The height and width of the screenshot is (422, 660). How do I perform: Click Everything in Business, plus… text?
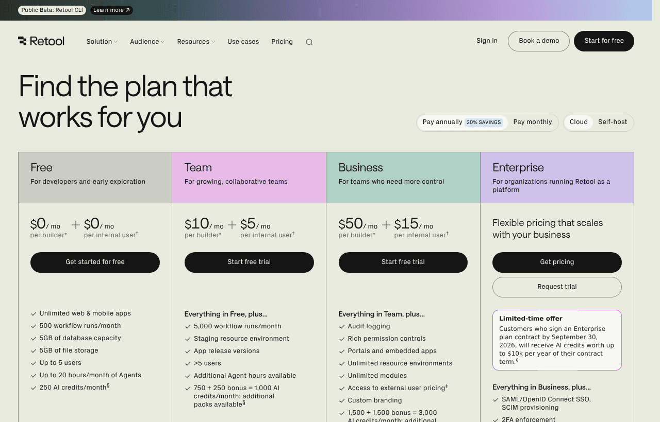coord(541,388)
